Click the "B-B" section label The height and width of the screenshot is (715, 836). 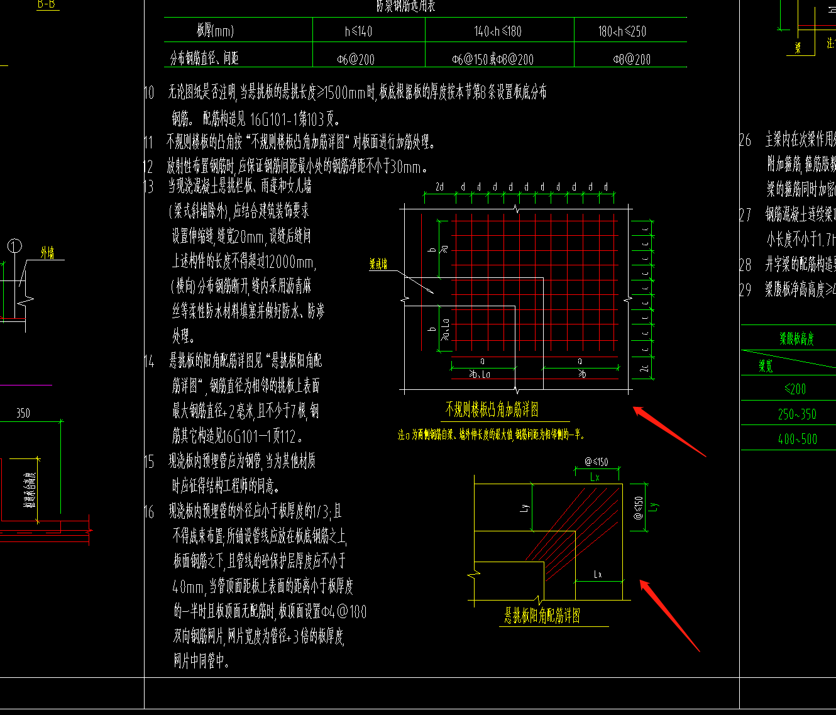[46, 4]
